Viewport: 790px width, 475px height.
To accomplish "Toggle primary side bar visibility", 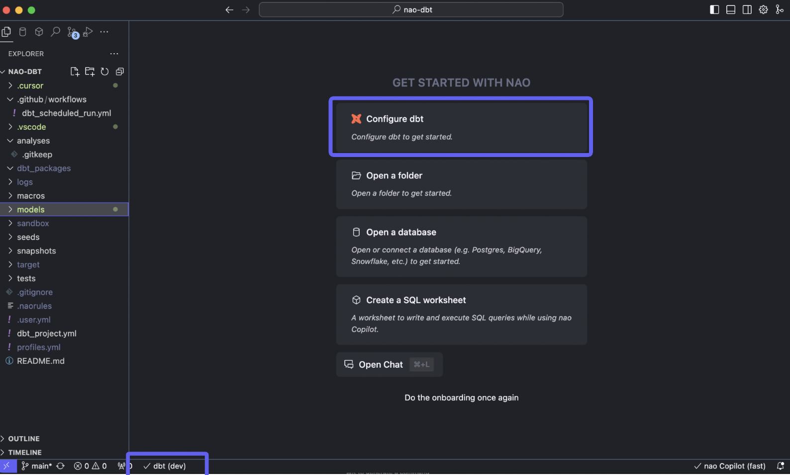I will [714, 9].
